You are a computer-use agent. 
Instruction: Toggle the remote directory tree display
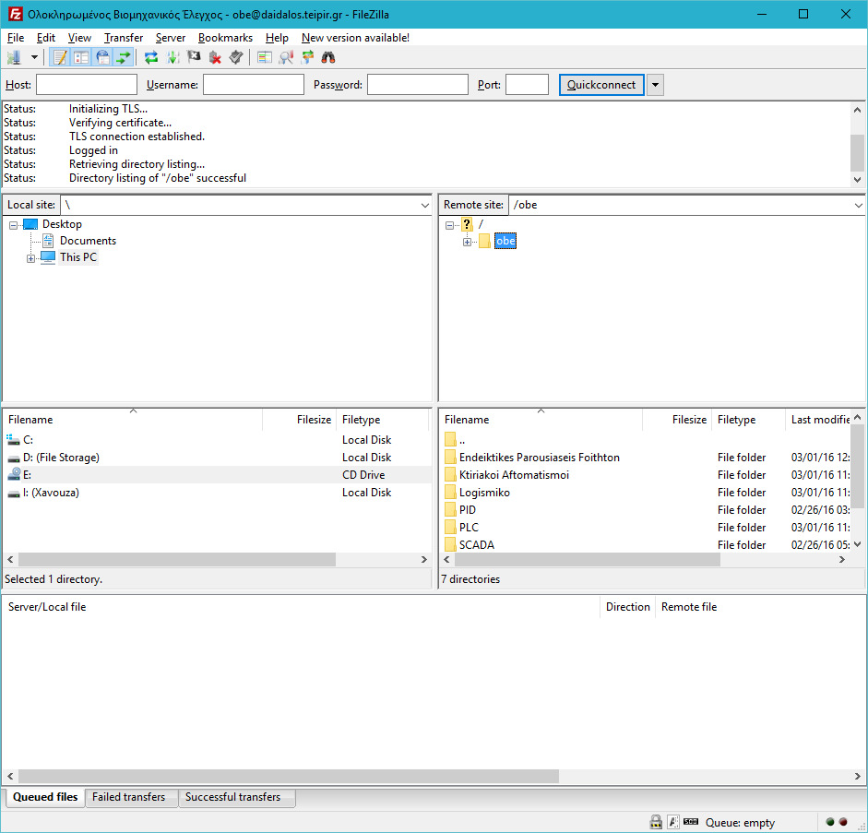pyautogui.click(x=103, y=57)
